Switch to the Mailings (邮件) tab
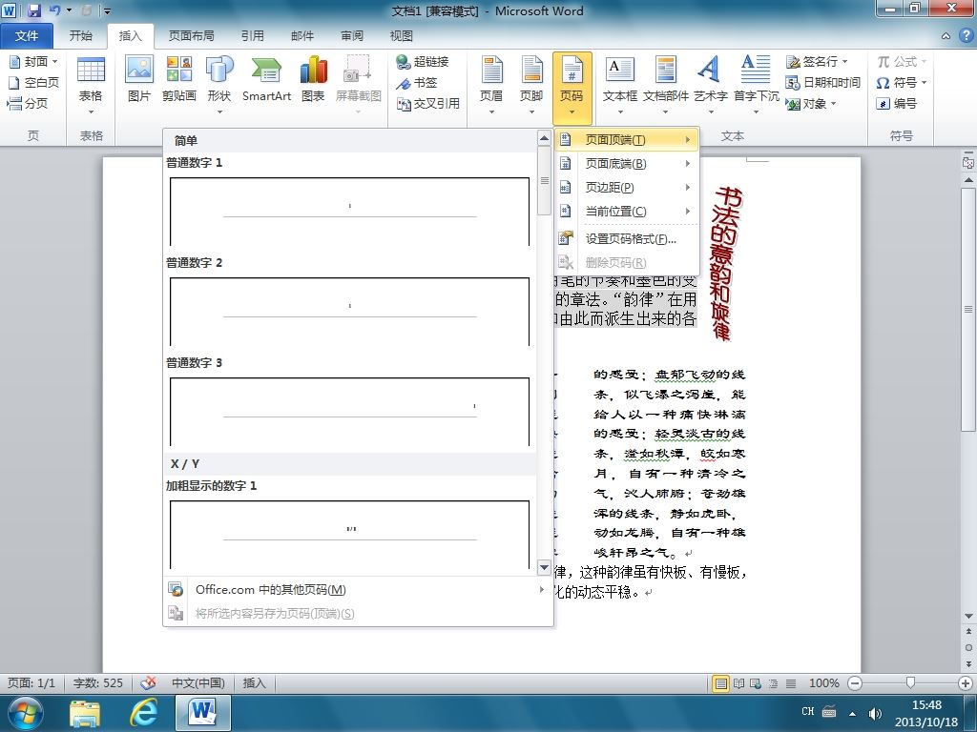The image size is (977, 732). (x=302, y=36)
